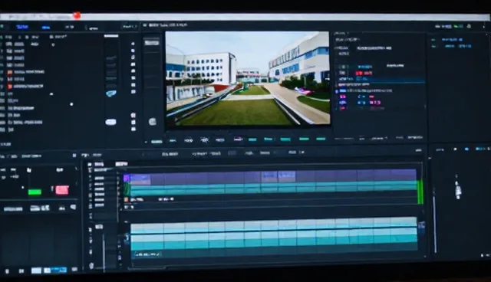Click the round white knob left of the preview
The width and height of the screenshot is (491, 282).
[152, 122]
